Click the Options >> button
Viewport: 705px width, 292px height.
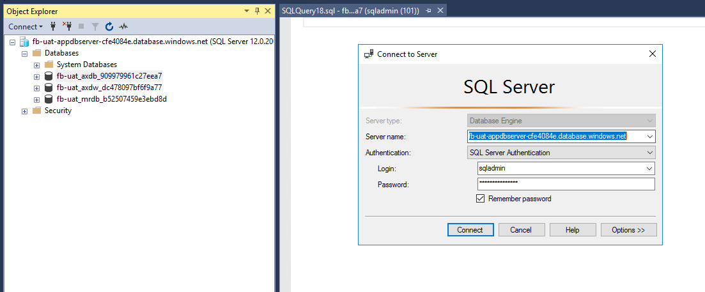pos(628,229)
